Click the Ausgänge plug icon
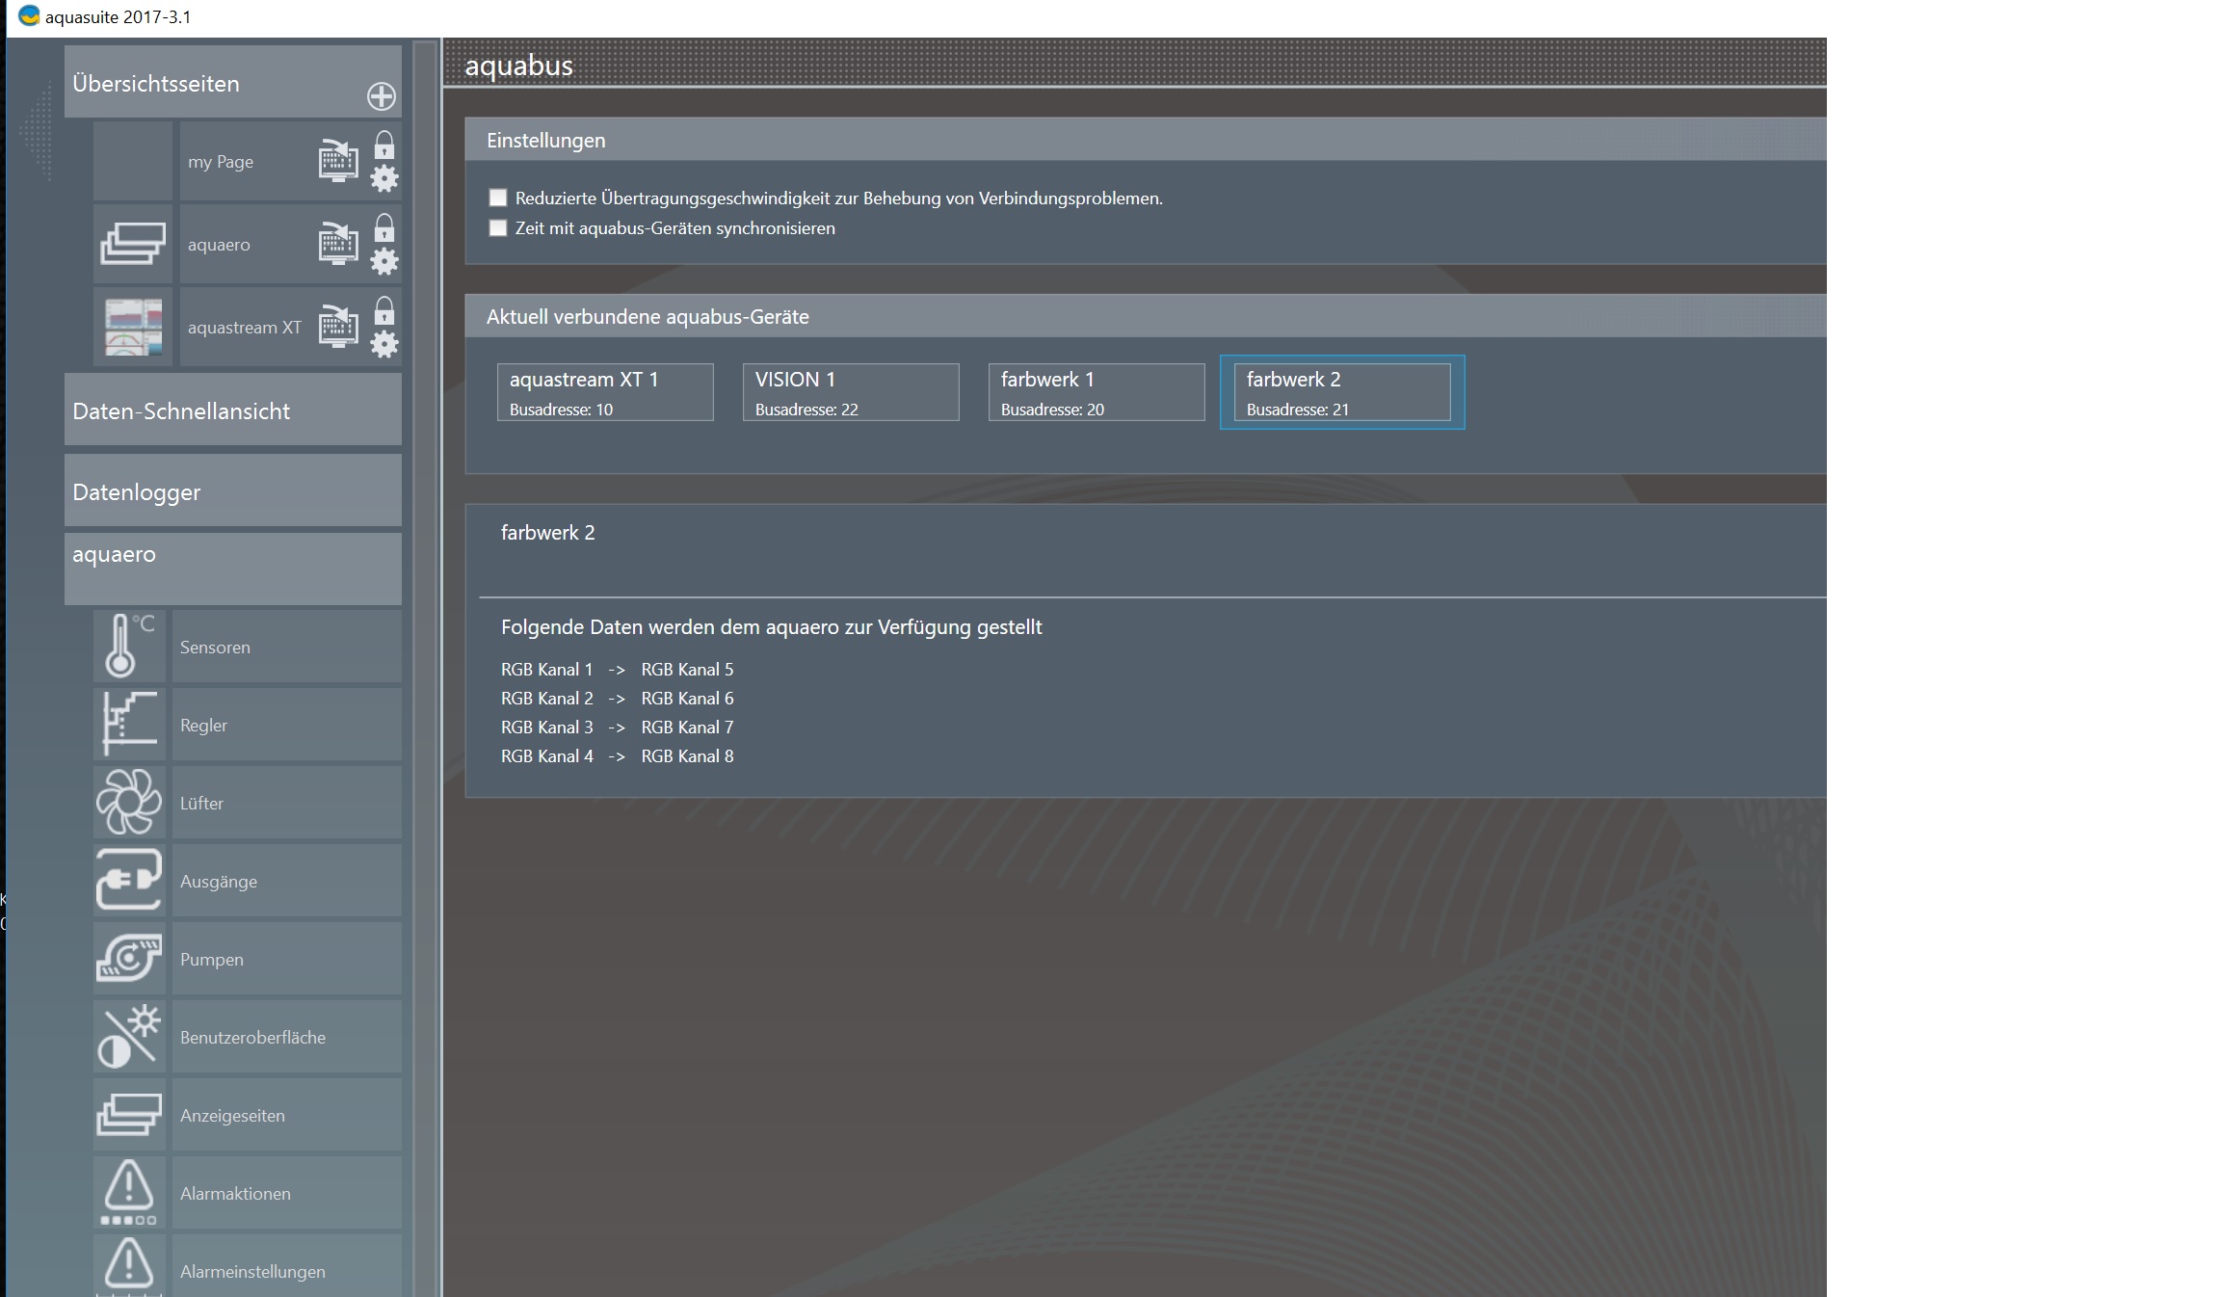This screenshot has height=1297, width=2220. coord(129,881)
